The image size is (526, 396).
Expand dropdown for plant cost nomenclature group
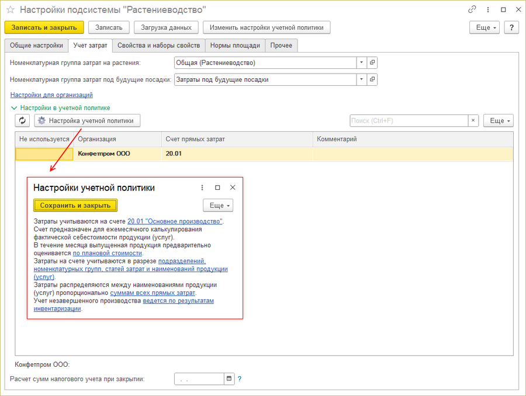pos(361,62)
